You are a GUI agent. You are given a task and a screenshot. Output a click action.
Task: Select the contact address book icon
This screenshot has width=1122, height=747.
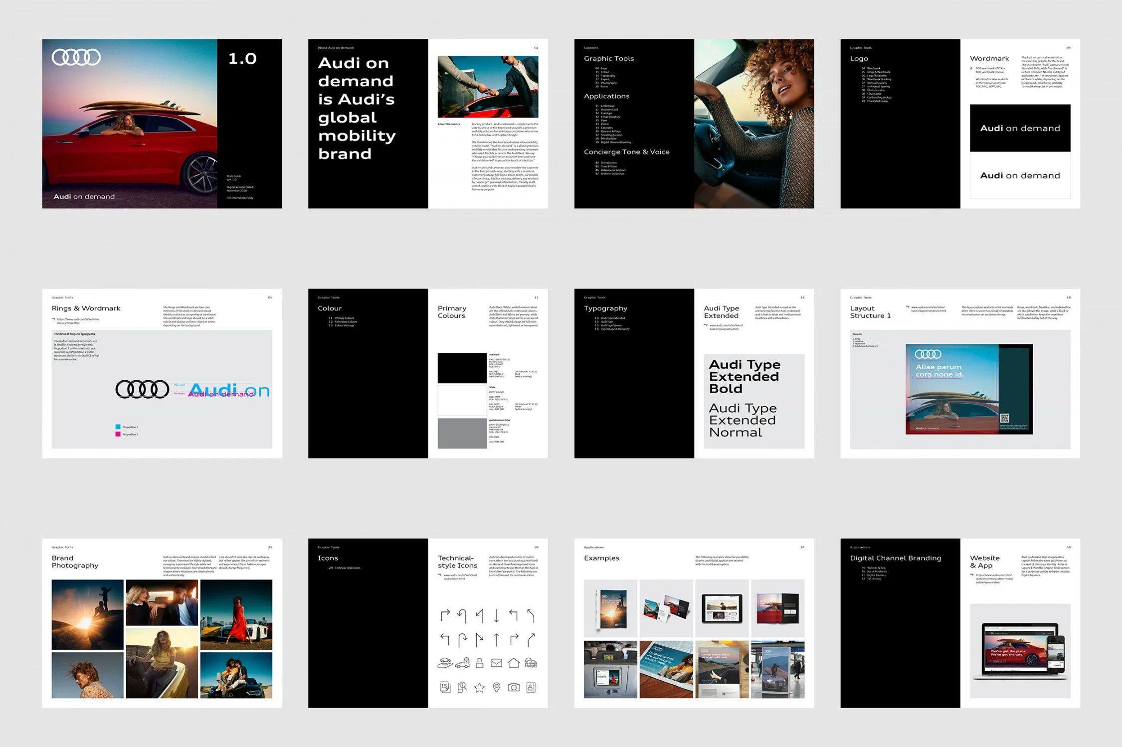[531, 688]
